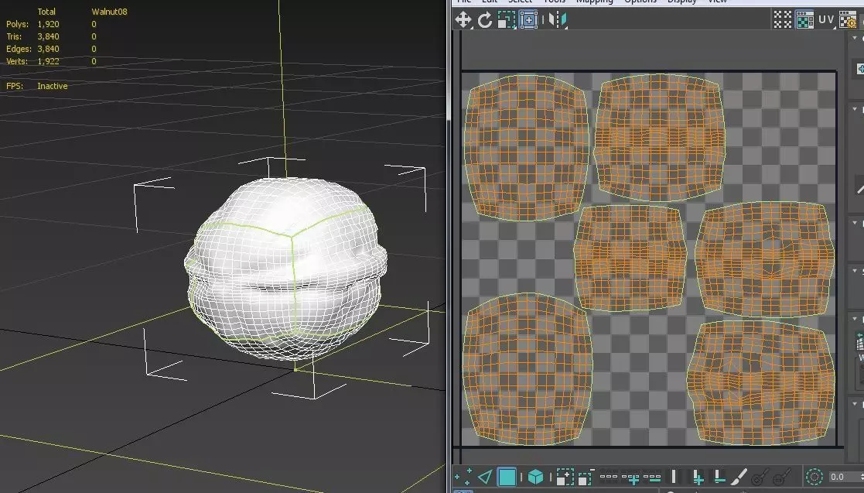Click the soft selection falloff 0.0 field
This screenshot has height=493, width=864.
842,477
